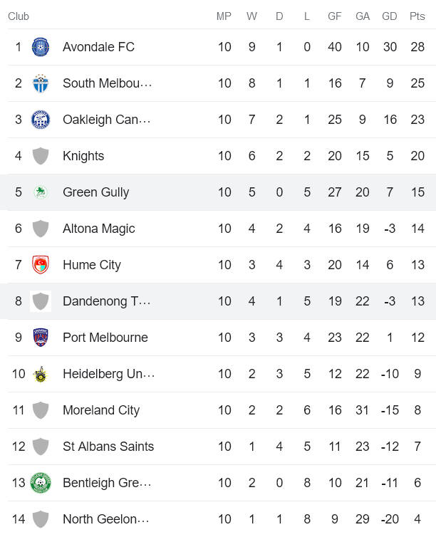This screenshot has width=436, height=542.
Task: Click the MP column header
Action: (x=224, y=16)
